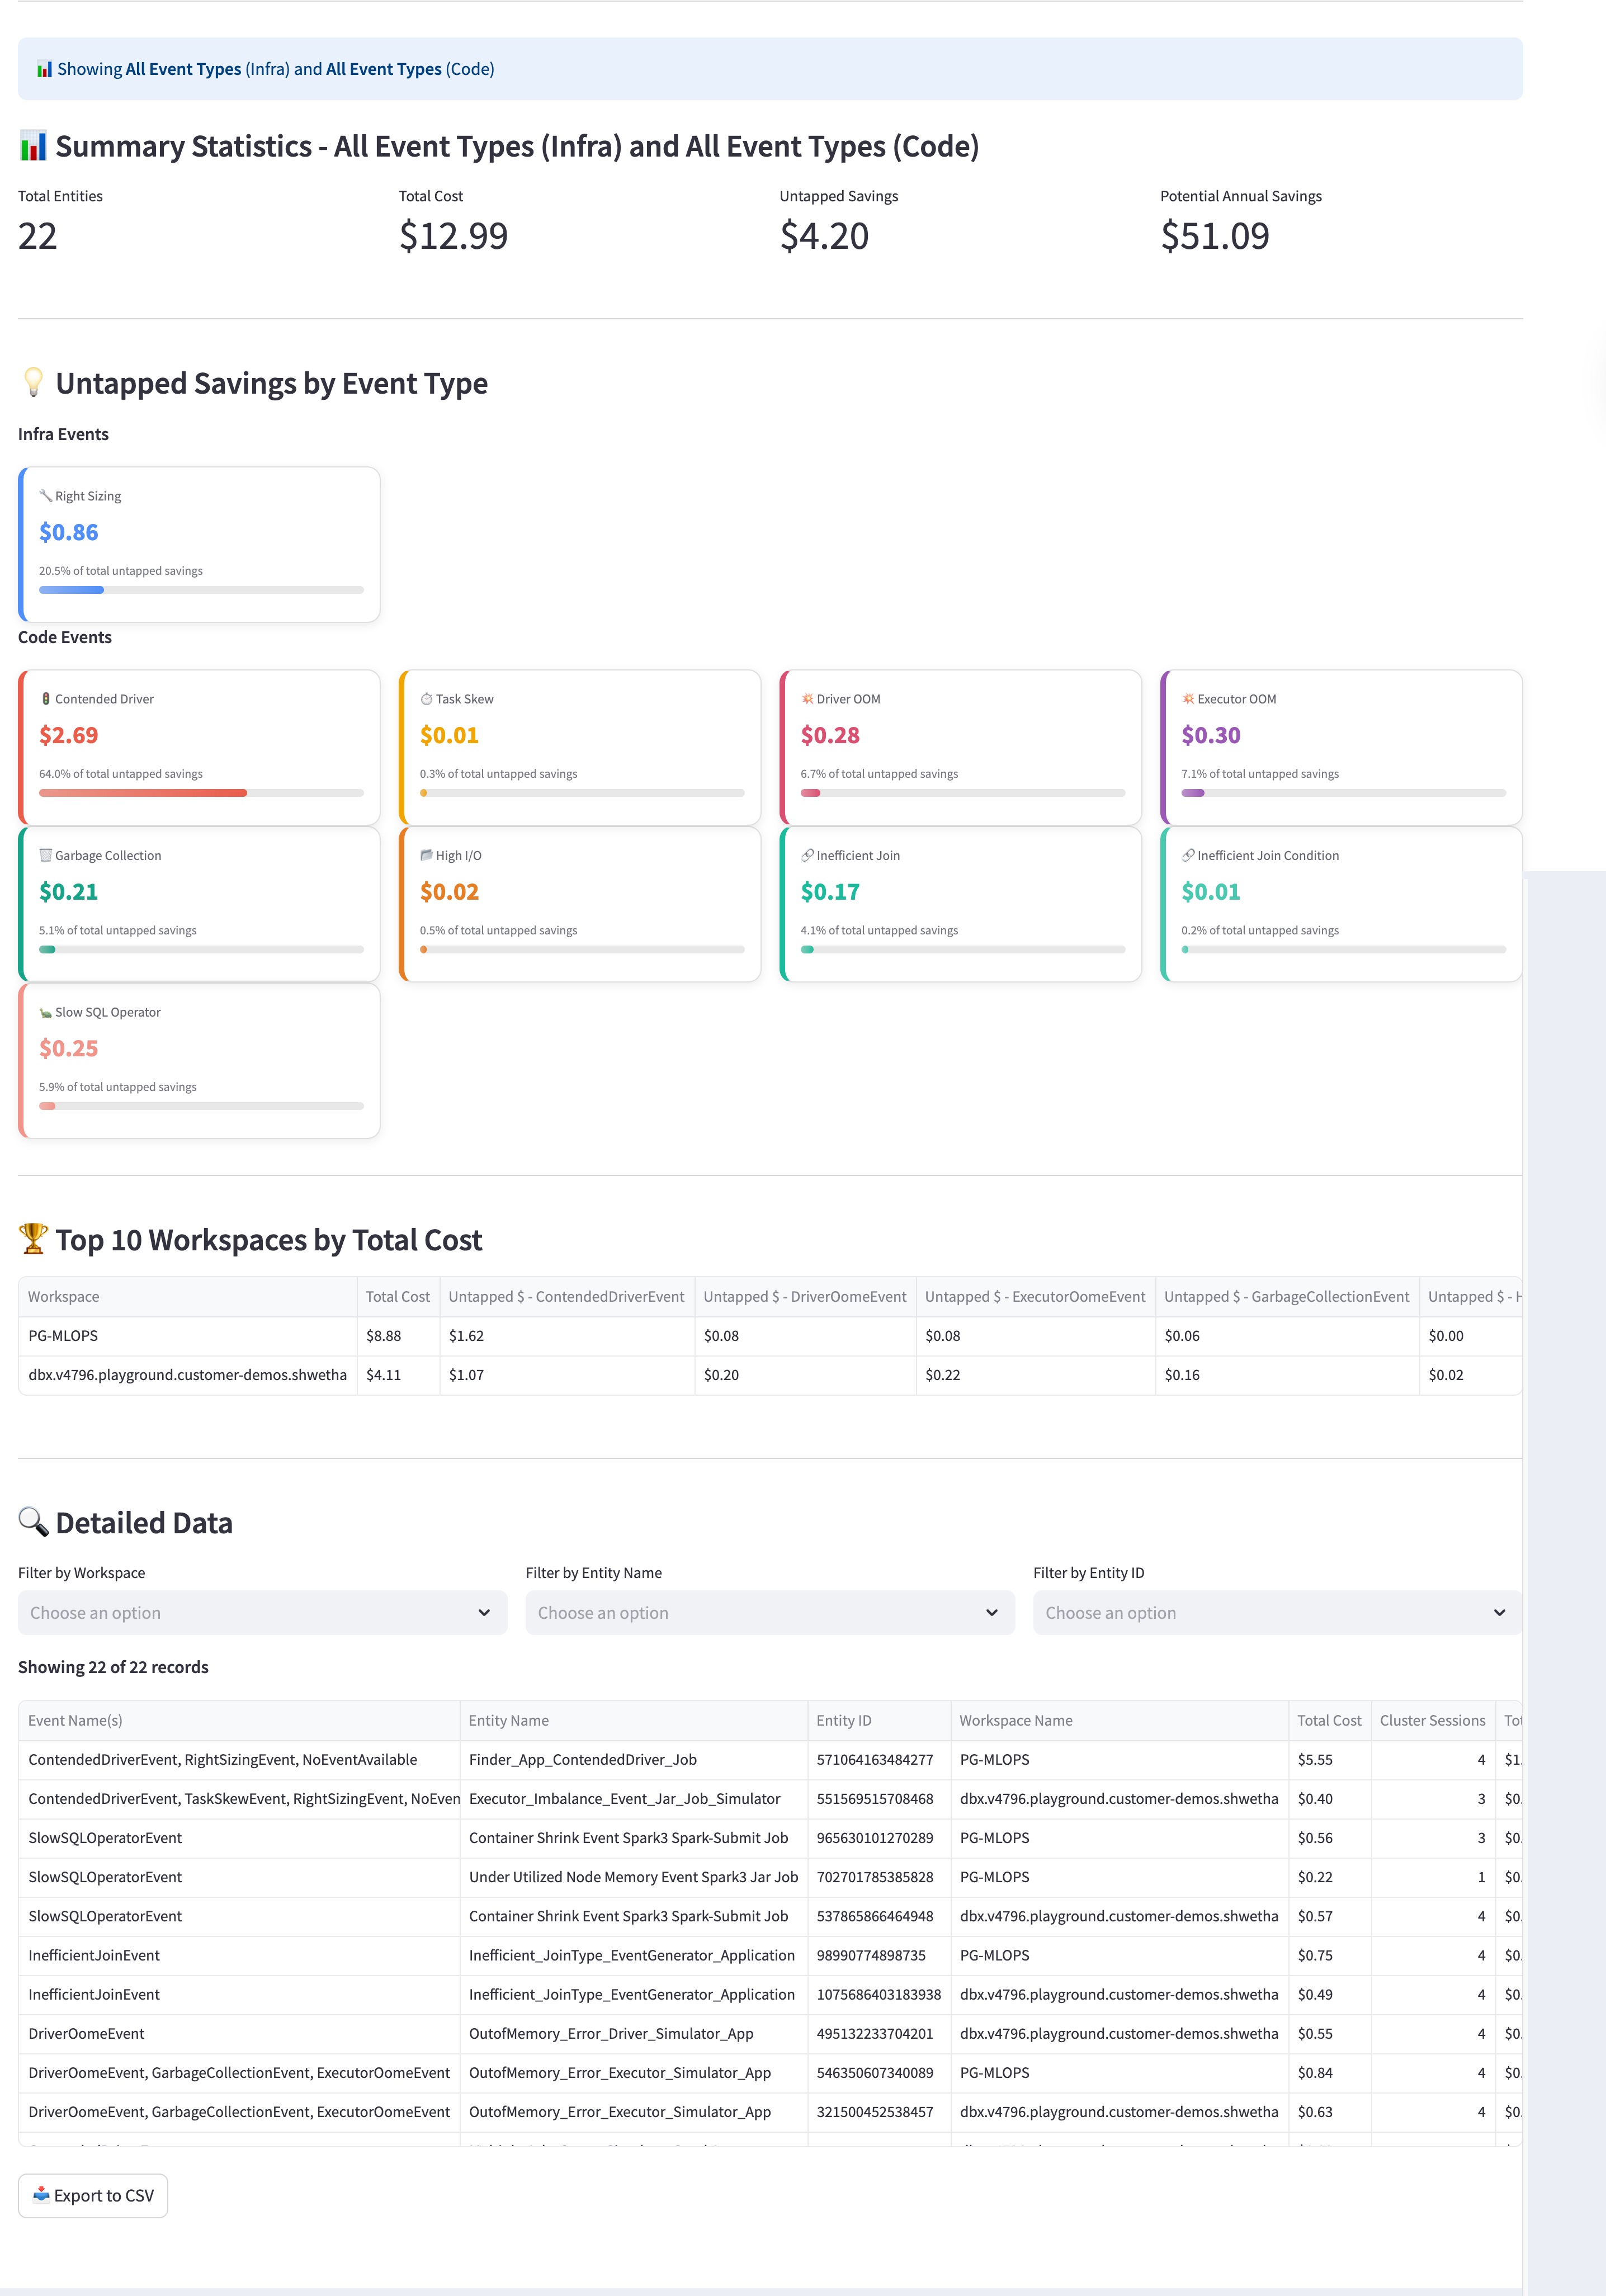The width and height of the screenshot is (1606, 2296).
Task: Click the High I/O card icon
Action: [x=426, y=855]
